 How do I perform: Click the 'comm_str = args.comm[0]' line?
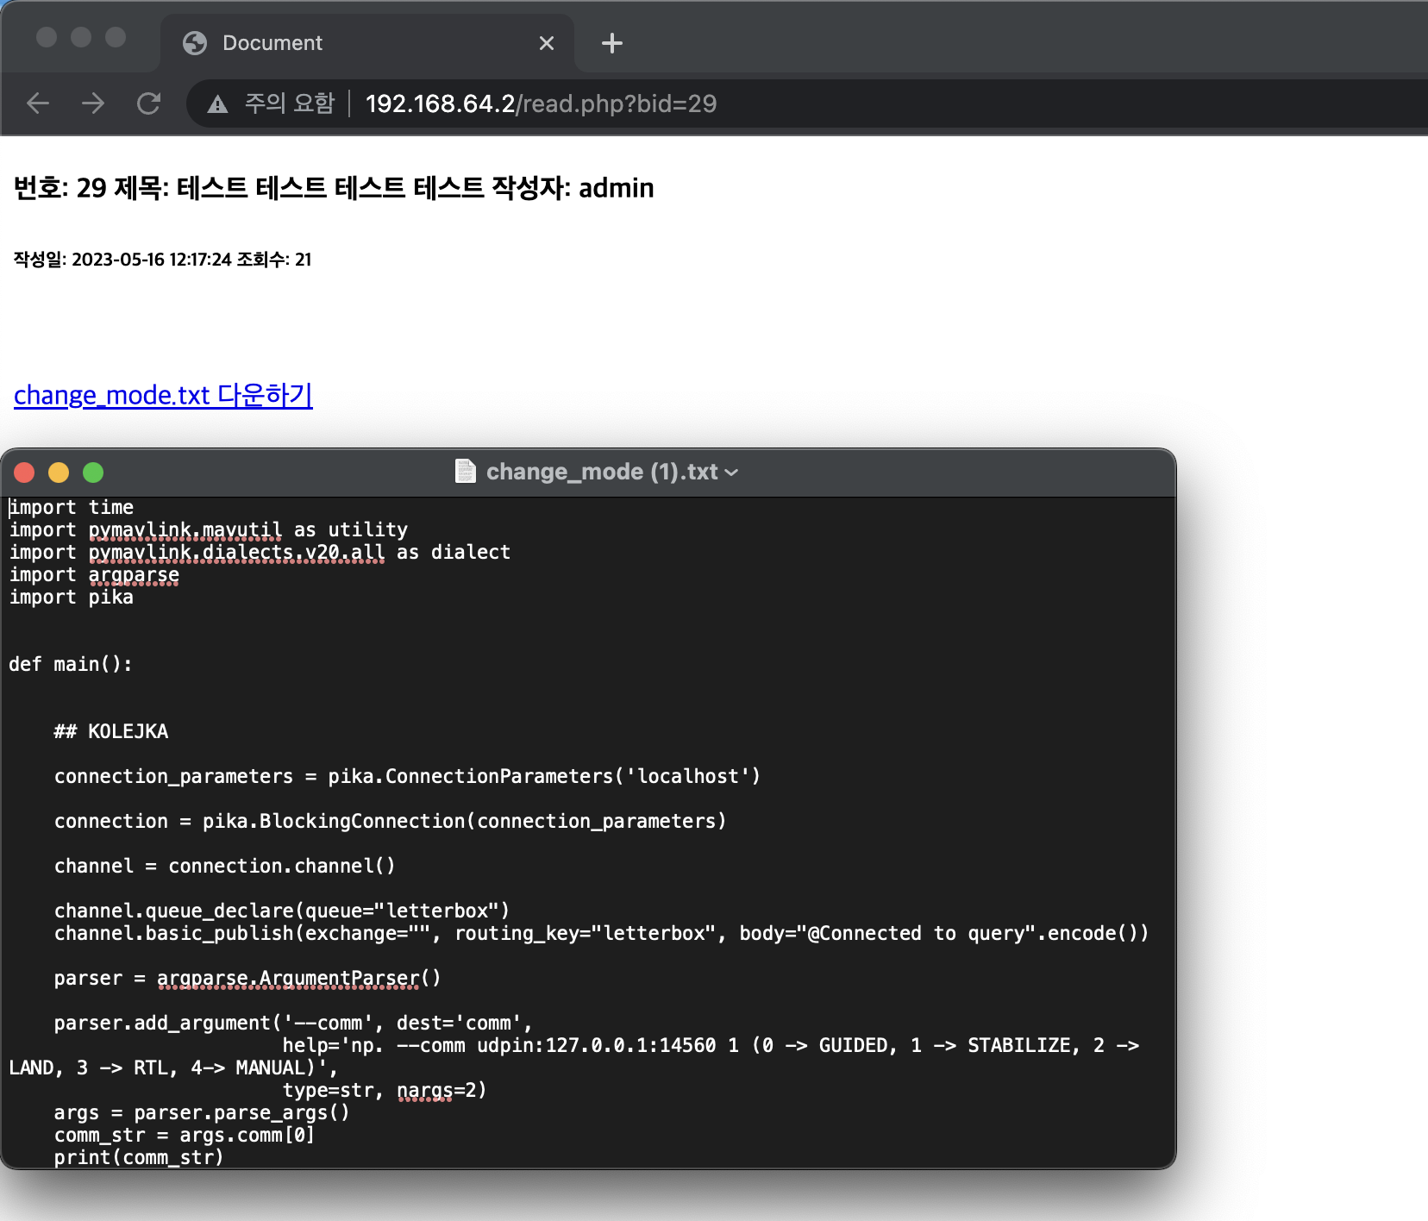(185, 1135)
